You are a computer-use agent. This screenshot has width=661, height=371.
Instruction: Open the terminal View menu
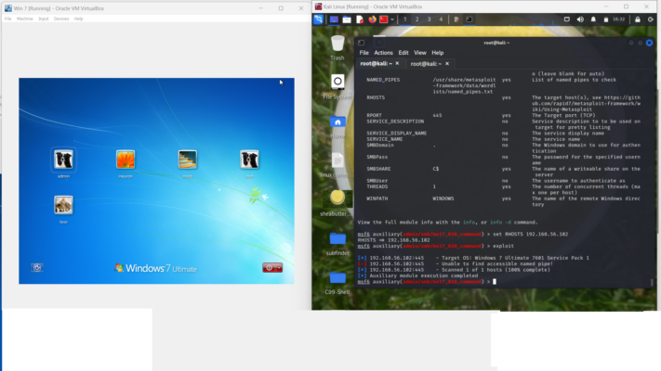pyautogui.click(x=420, y=53)
